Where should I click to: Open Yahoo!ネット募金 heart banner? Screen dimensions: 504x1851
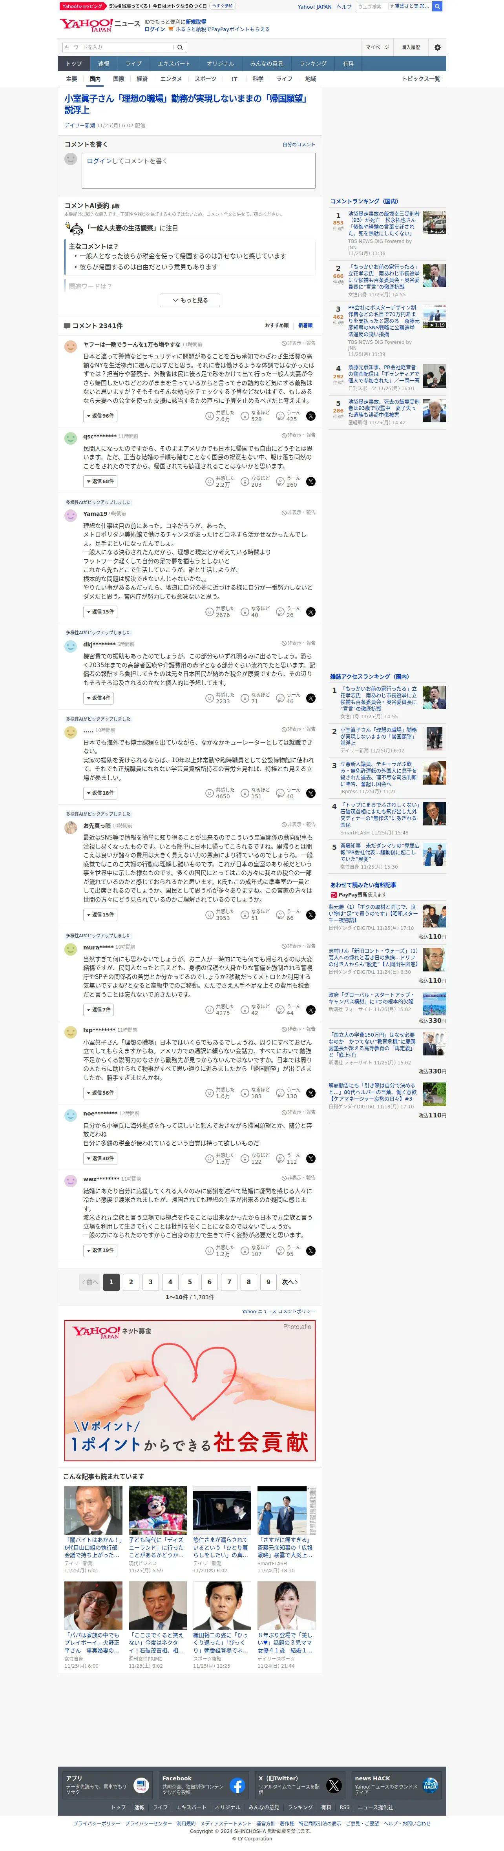[190, 1390]
